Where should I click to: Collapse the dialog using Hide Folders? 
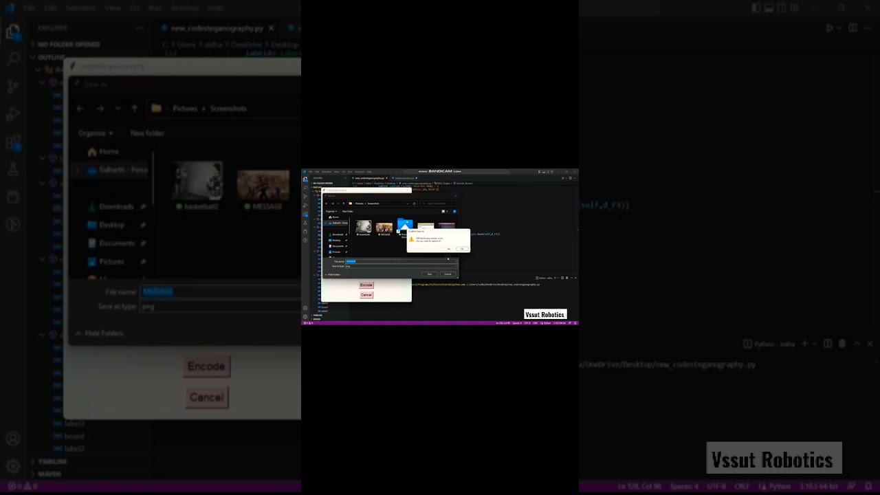click(333, 274)
